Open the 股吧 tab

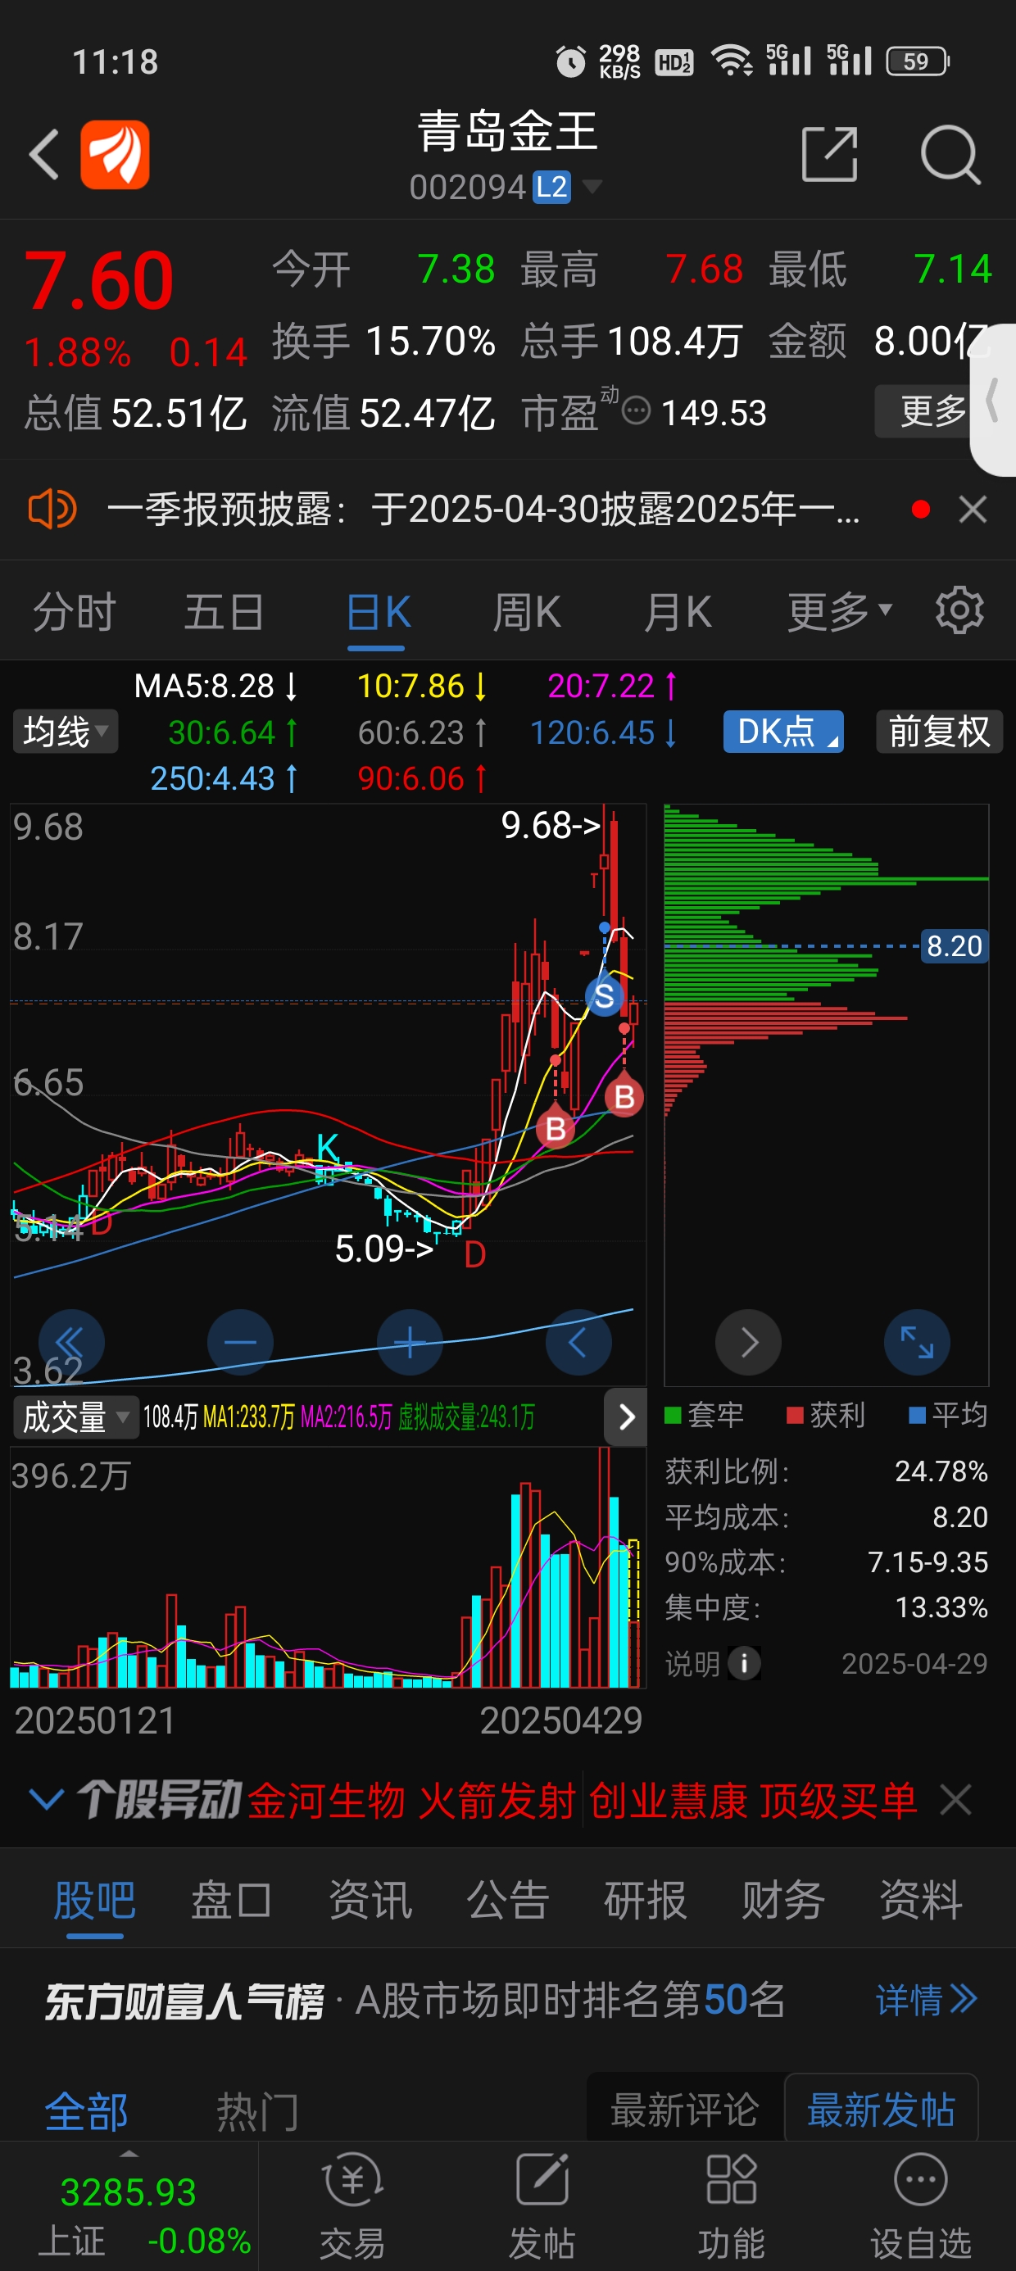(x=94, y=1900)
